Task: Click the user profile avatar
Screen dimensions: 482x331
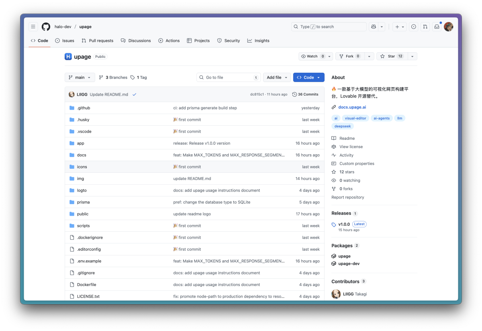Action: [x=449, y=27]
